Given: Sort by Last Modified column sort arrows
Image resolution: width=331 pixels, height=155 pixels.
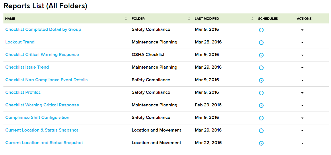Looking at the screenshot, I should tap(252, 19).
